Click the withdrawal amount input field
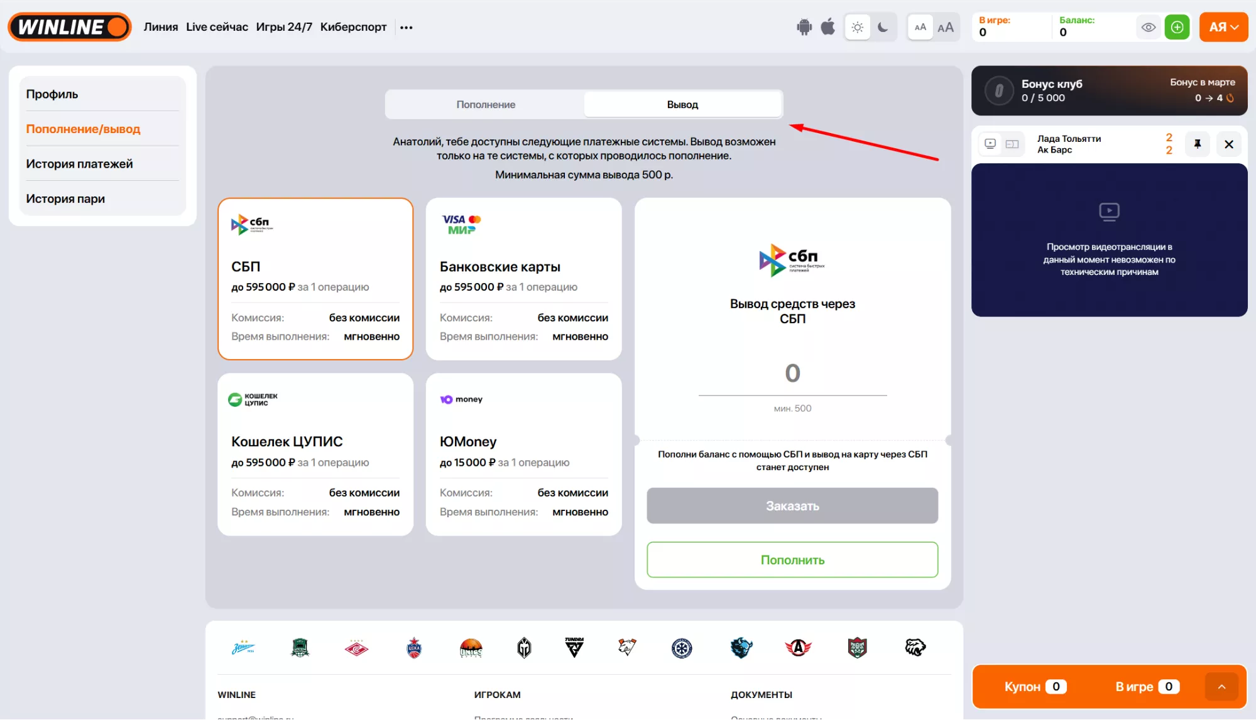 [x=792, y=374]
